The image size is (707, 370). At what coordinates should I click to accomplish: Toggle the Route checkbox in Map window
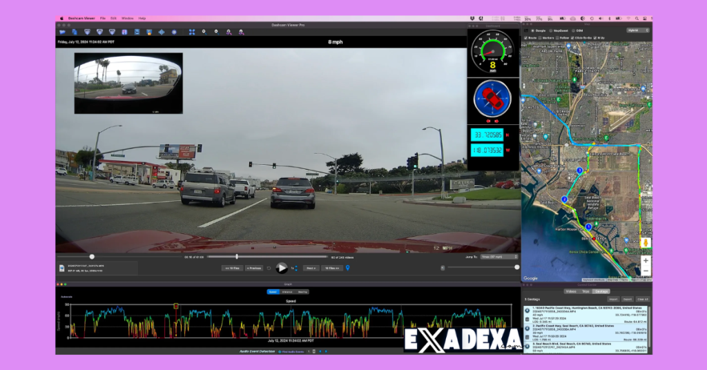(525, 38)
